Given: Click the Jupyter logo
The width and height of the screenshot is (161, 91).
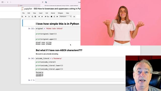Looking at the screenshot, I should [27, 9].
